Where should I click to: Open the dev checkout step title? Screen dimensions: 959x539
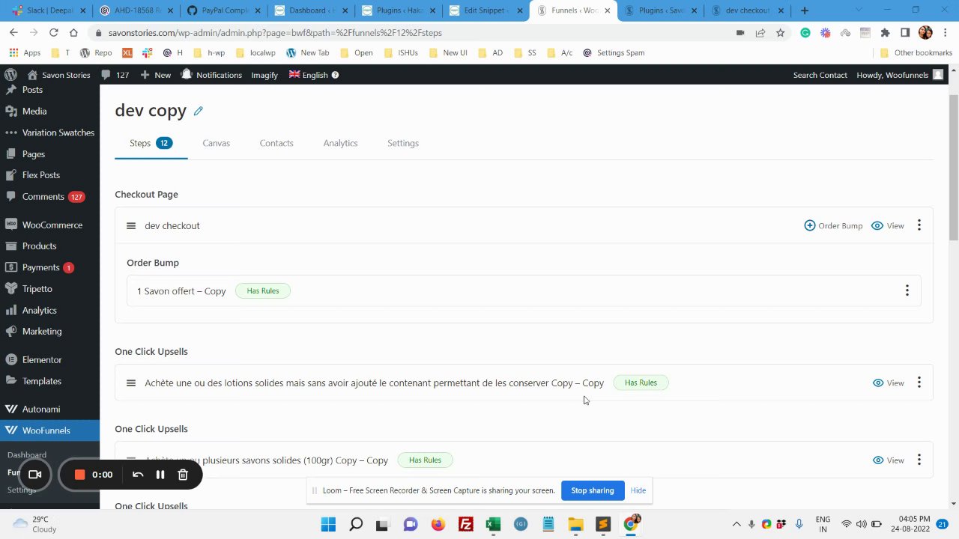[x=172, y=225]
